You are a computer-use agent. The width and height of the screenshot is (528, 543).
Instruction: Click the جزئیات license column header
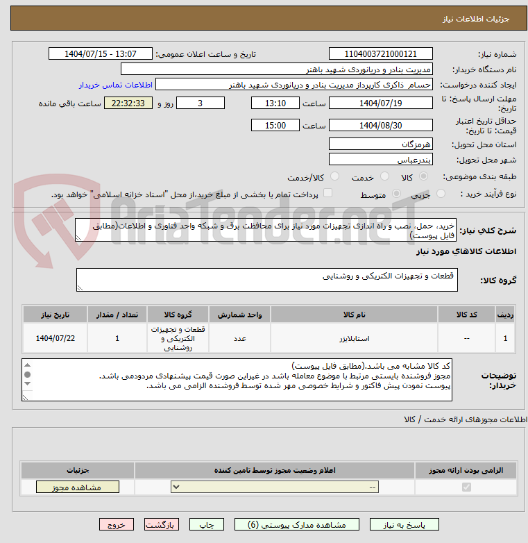pyautogui.click(x=78, y=470)
